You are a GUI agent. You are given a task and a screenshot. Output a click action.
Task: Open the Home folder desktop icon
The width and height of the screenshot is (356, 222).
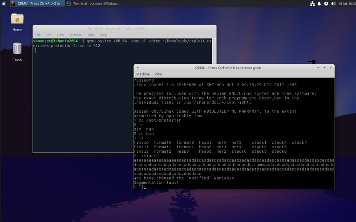tap(17, 23)
